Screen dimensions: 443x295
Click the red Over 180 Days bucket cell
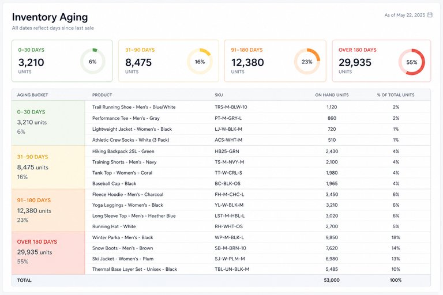pyautogui.click(x=48, y=253)
